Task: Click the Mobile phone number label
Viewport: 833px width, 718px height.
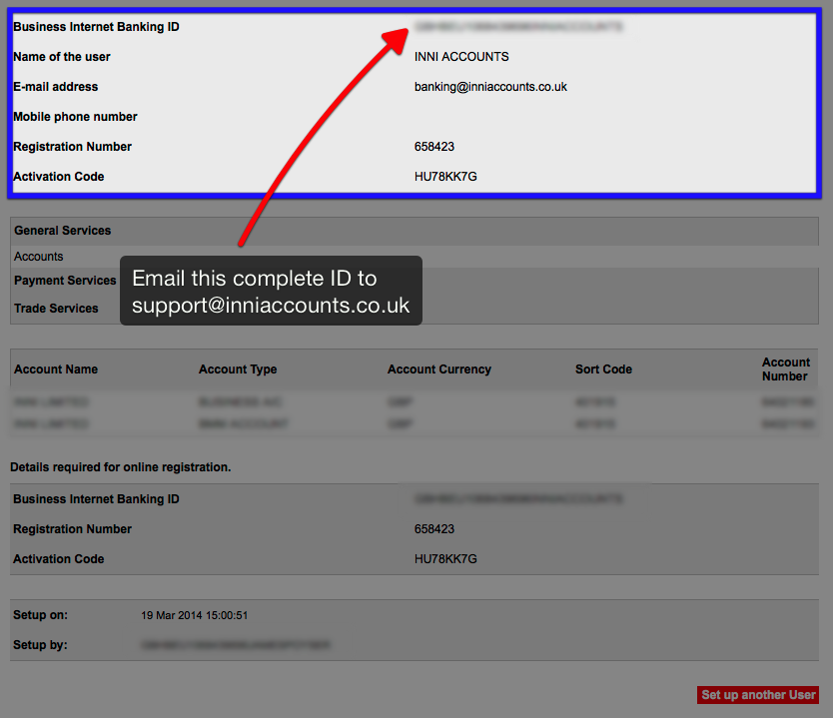Action: [x=75, y=117]
